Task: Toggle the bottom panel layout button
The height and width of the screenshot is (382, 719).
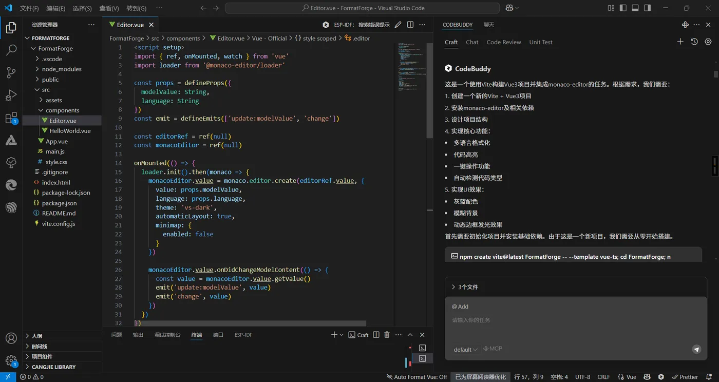Action: point(635,8)
